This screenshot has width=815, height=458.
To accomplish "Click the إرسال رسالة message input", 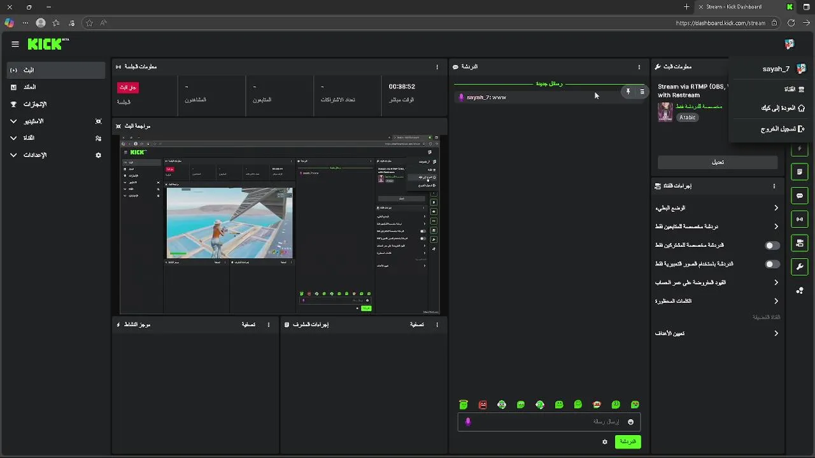I will point(549,422).
